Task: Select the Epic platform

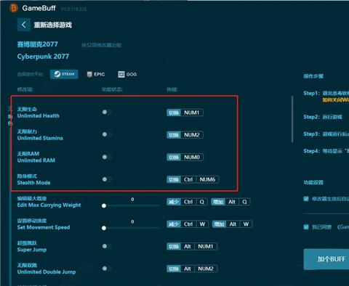Action: pyautogui.click(x=96, y=74)
